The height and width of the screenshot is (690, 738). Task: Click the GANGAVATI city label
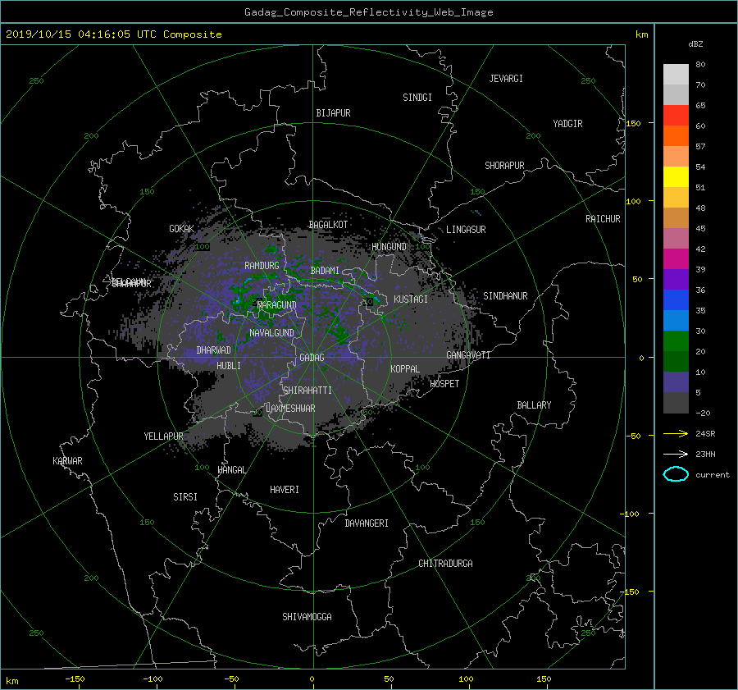click(x=468, y=354)
